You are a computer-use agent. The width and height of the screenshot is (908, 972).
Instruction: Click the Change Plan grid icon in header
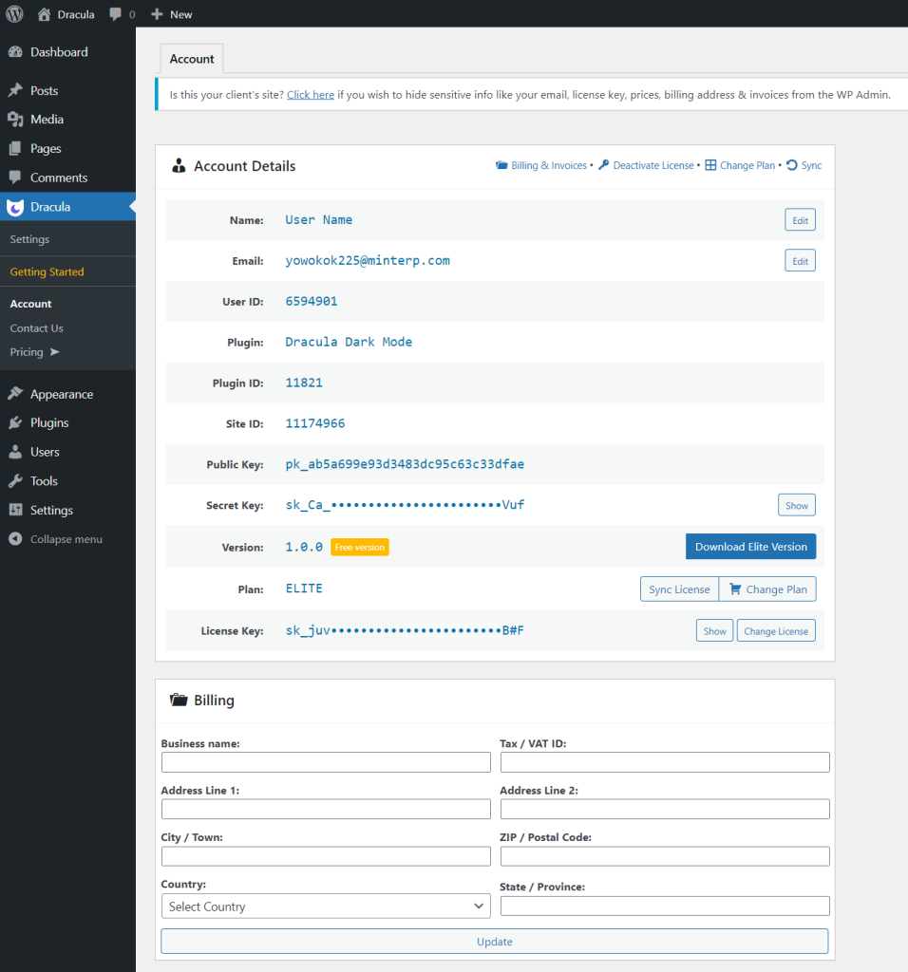(x=710, y=165)
